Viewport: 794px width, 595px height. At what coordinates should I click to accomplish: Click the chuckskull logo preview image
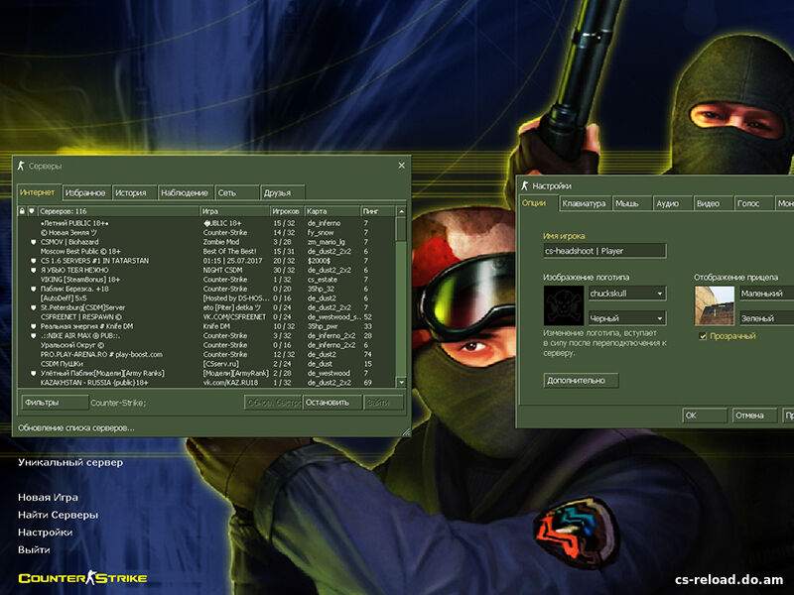563,304
